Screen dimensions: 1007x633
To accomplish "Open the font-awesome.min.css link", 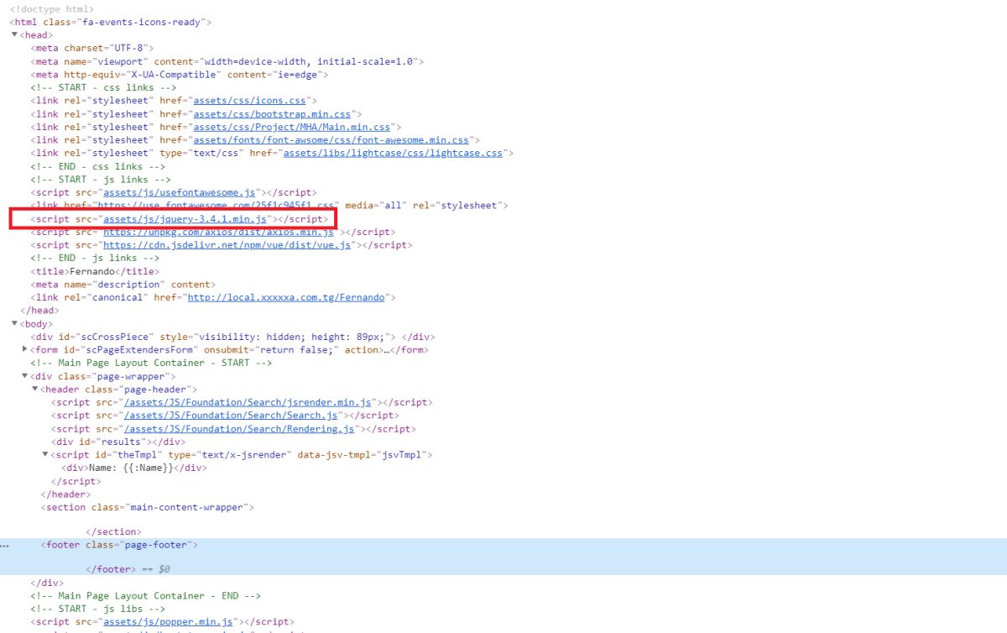I will pos(331,140).
